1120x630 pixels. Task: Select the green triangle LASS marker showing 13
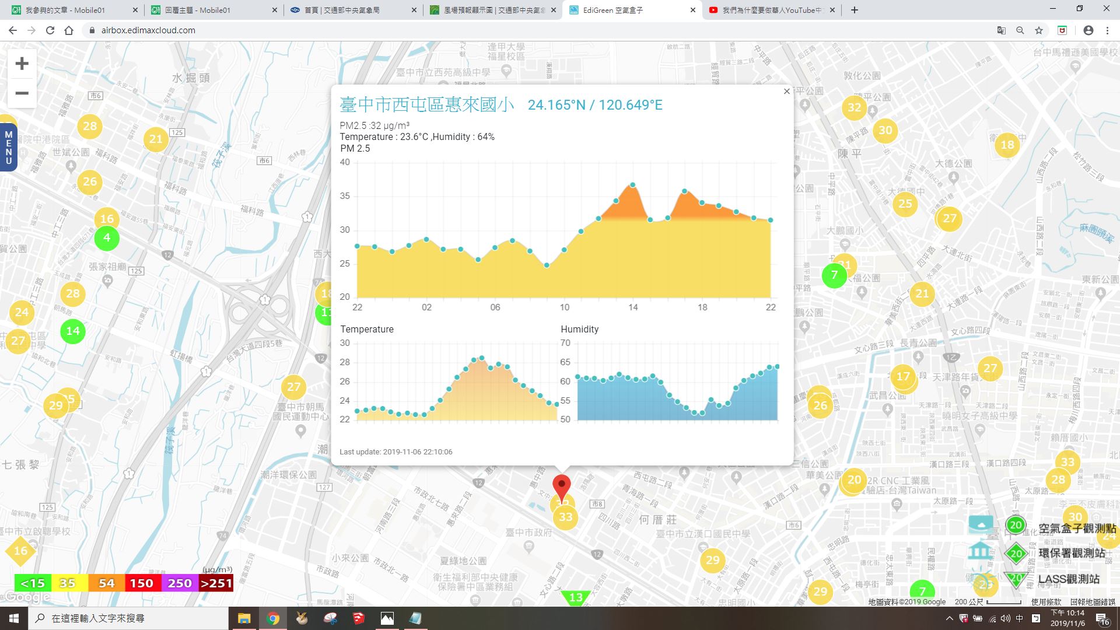pos(576,597)
